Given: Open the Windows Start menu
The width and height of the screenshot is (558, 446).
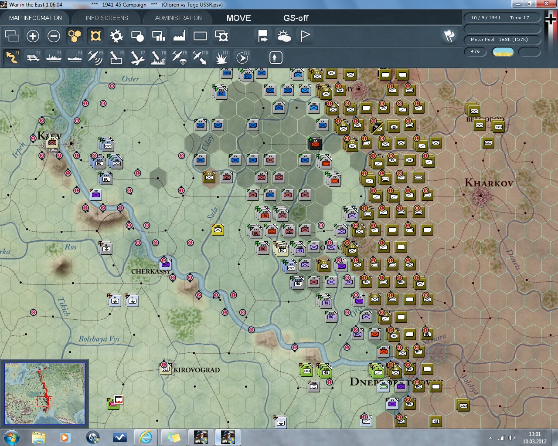Looking at the screenshot, I should [11, 437].
